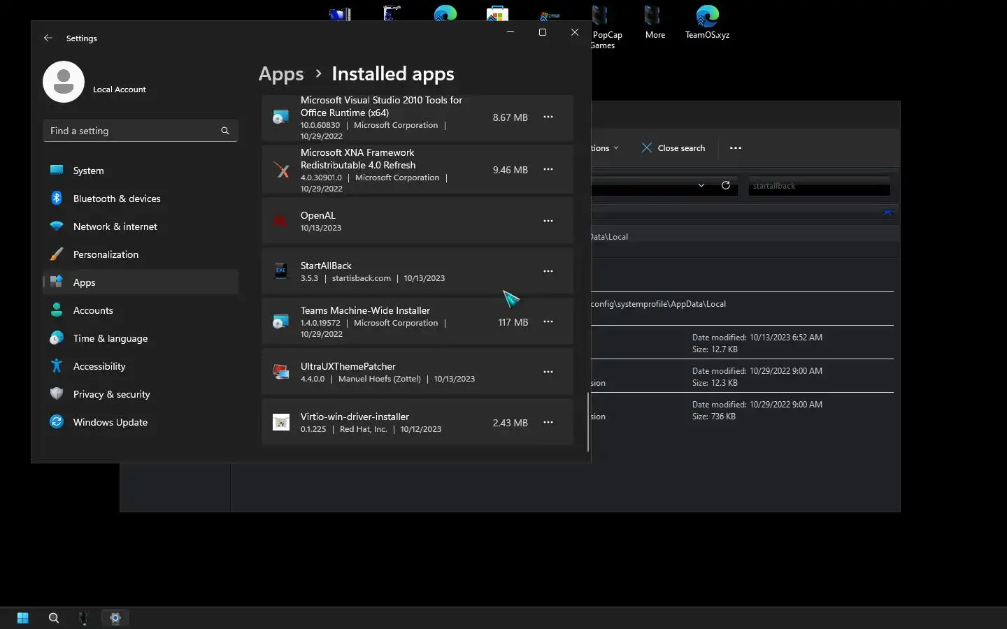Select the 736 KB search result in Explorer
The image size is (1007, 629).
pos(743,410)
